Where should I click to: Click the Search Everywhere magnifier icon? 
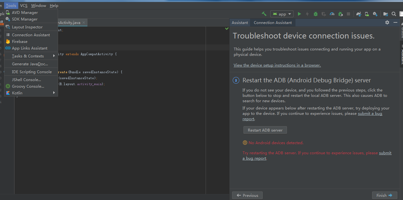[x=394, y=14]
